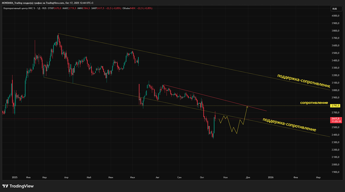Select поддержка-сопротивление text near the 3100,0 level
The image size is (345, 192).
304,81
